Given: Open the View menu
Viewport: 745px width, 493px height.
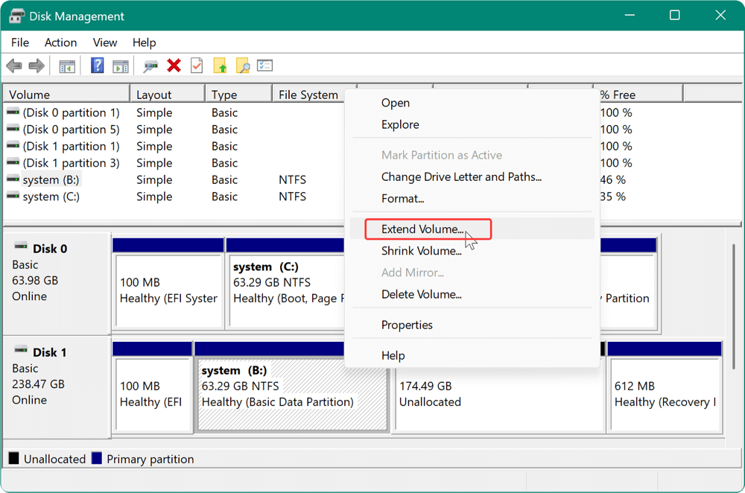Looking at the screenshot, I should [x=104, y=42].
